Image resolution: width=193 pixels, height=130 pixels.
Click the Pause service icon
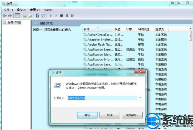(x=67, y=15)
